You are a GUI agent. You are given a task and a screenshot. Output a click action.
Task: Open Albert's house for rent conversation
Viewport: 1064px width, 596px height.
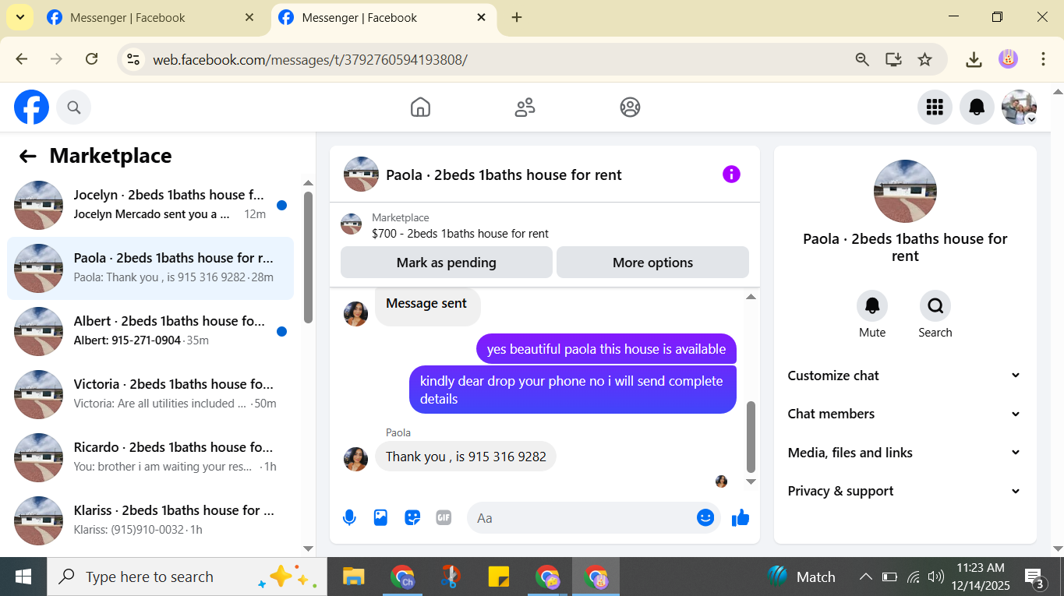point(150,332)
